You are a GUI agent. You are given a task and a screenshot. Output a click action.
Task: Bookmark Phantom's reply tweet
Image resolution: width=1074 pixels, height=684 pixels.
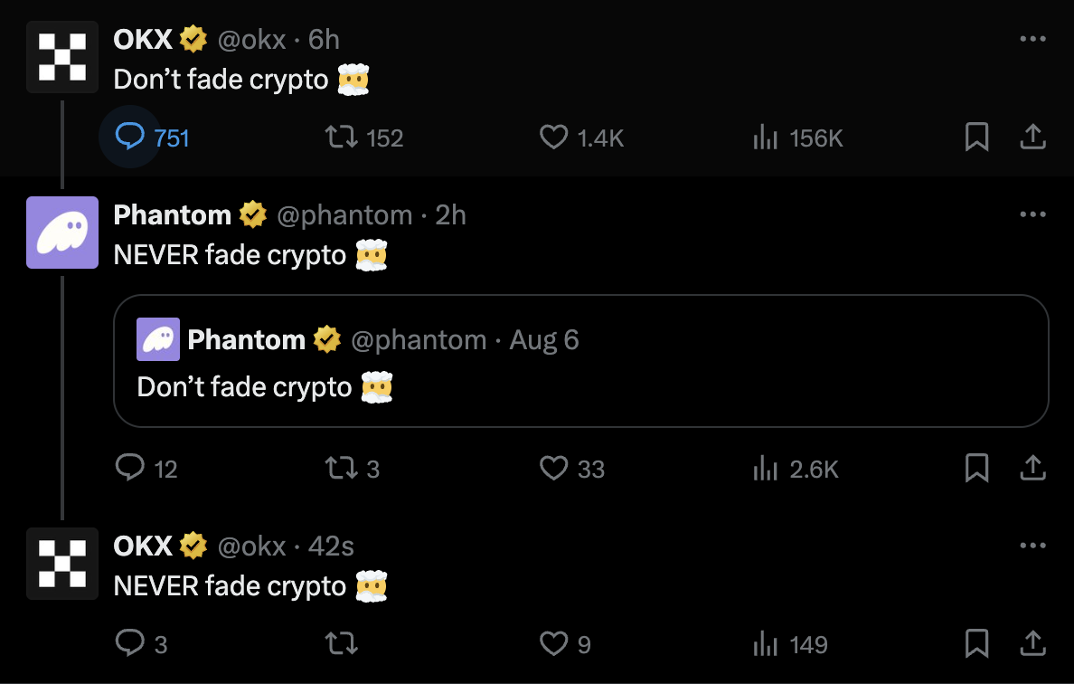976,468
